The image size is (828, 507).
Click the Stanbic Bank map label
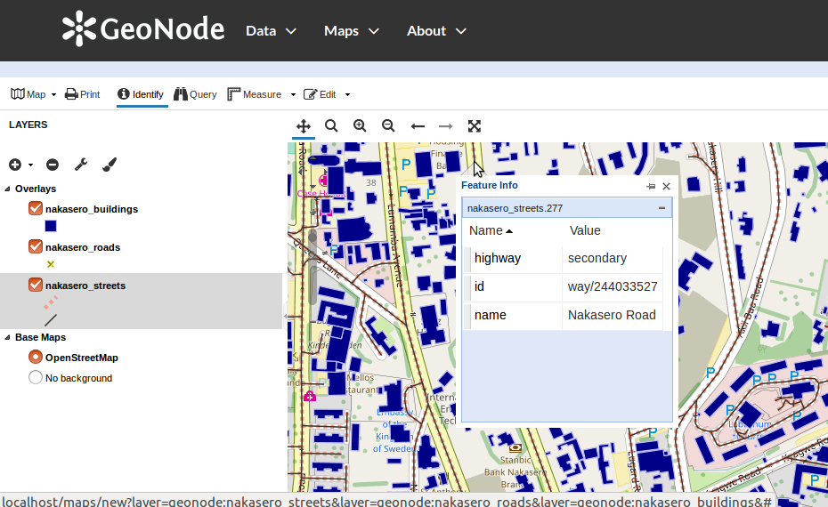click(x=514, y=471)
